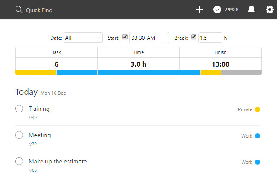Click the Quick Find magnifier icon
The image size is (277, 173).
click(x=19, y=10)
